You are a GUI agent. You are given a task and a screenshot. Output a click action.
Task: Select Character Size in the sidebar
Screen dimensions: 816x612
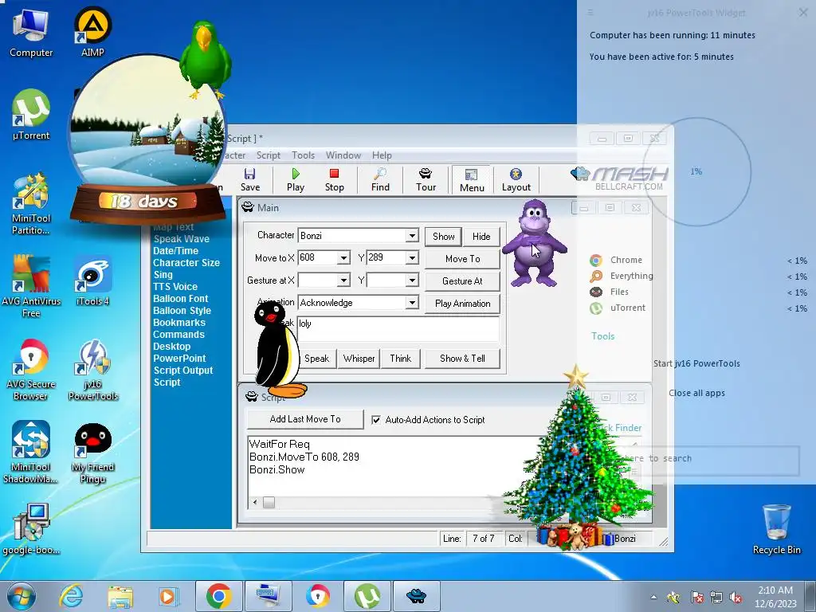[x=186, y=263]
